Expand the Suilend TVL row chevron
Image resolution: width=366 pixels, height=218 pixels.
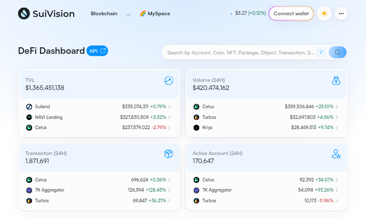[x=169, y=107]
